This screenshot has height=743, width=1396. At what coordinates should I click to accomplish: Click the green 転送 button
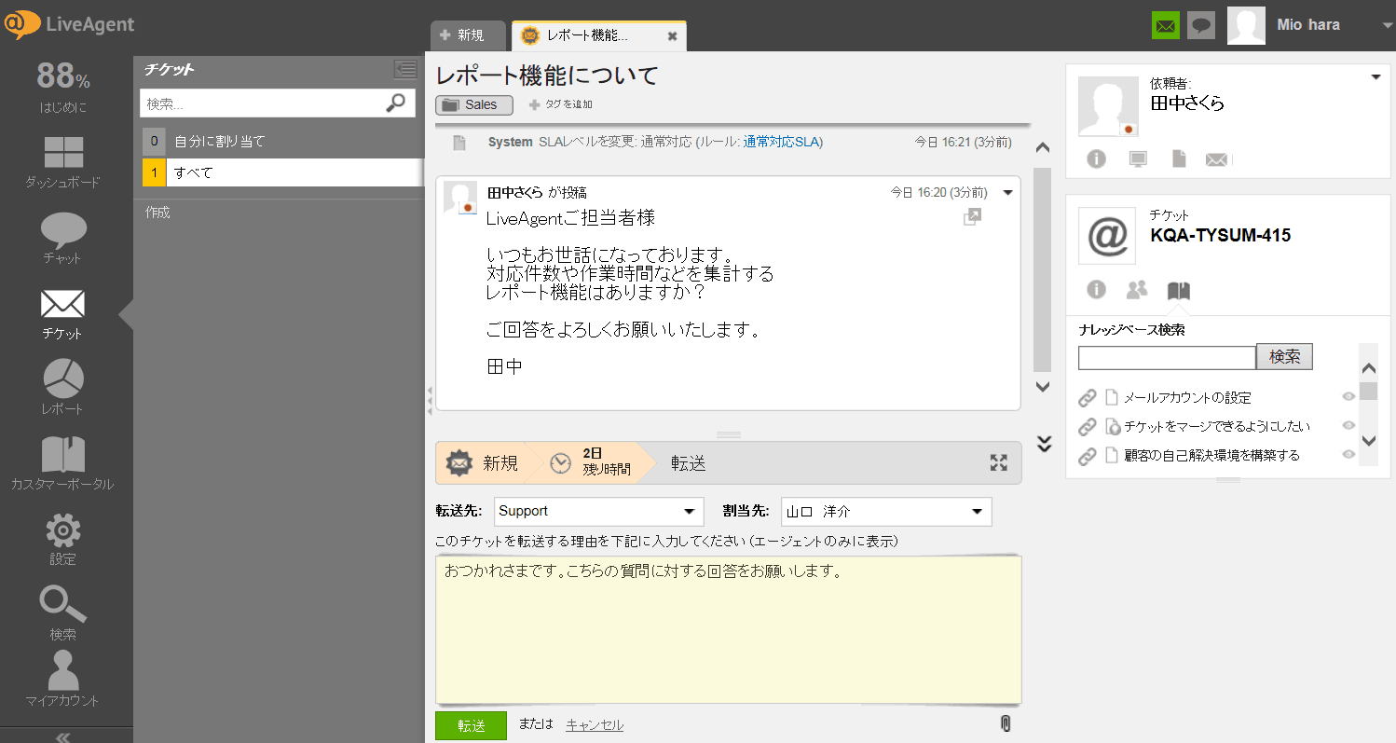click(x=471, y=725)
